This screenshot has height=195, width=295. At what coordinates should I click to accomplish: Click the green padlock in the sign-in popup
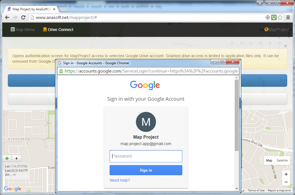pos(61,71)
